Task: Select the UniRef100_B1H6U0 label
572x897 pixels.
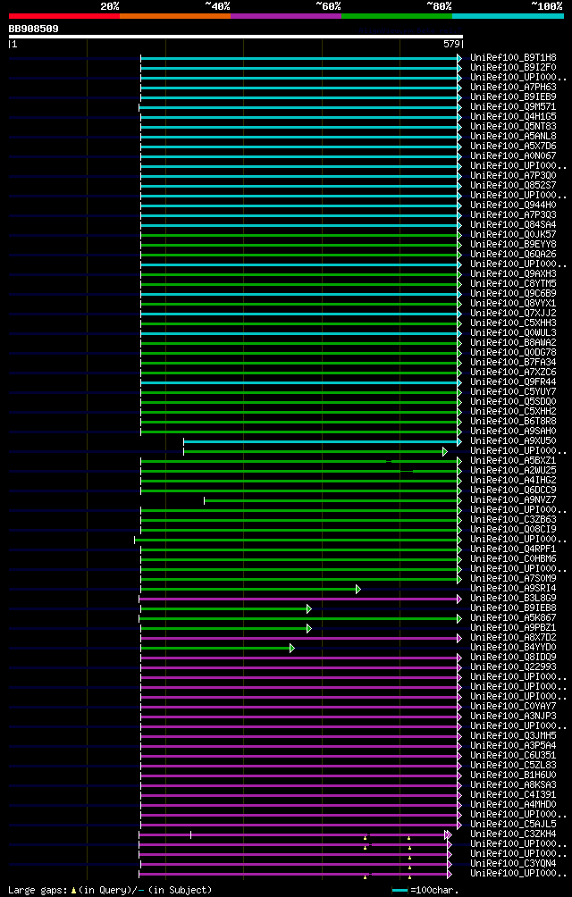Action: [x=513, y=775]
